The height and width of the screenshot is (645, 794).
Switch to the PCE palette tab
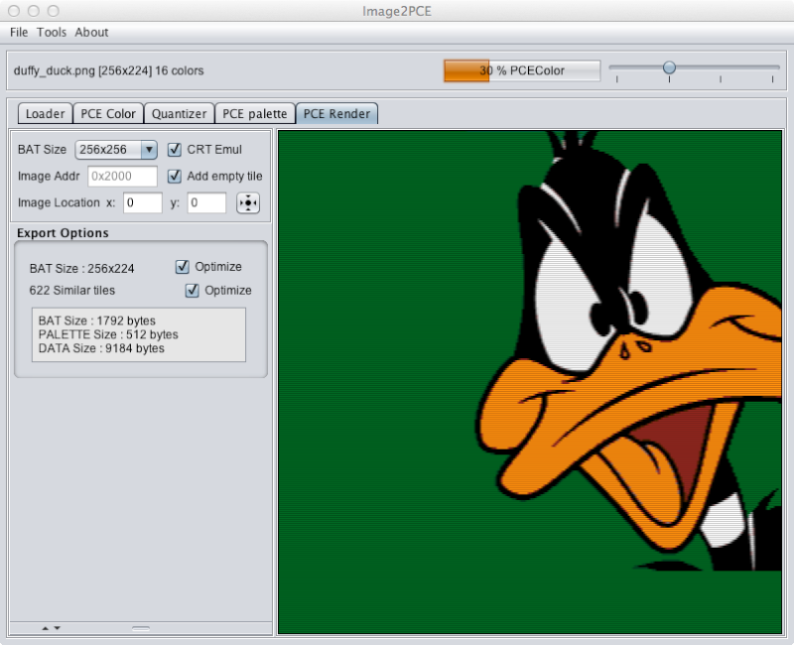coord(255,113)
